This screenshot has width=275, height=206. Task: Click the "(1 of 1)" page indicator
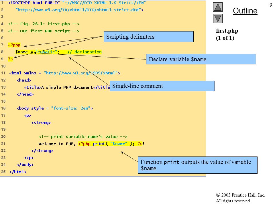point(225,38)
